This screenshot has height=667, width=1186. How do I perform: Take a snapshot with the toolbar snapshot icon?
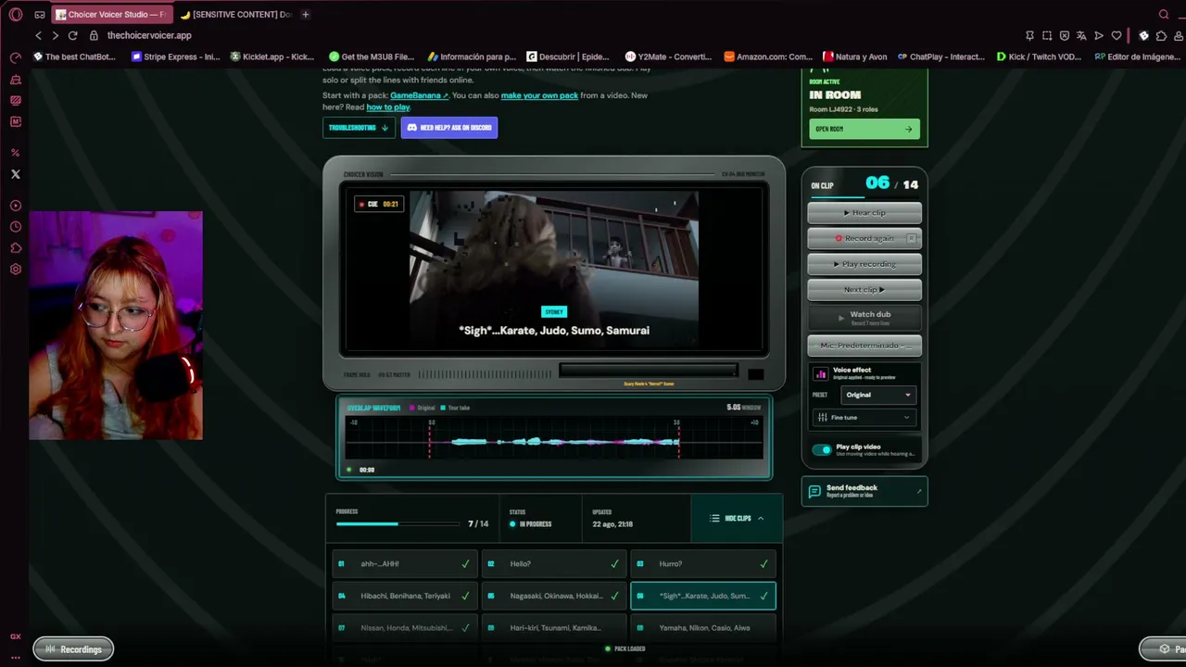[1047, 35]
